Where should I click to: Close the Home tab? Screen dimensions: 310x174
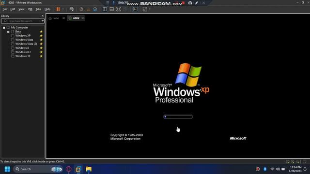click(63, 18)
